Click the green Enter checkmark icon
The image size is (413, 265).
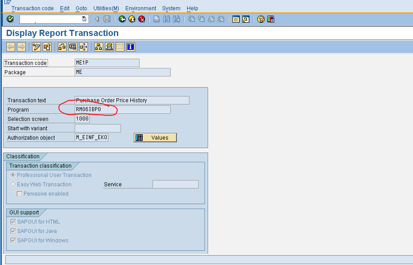click(x=9, y=19)
